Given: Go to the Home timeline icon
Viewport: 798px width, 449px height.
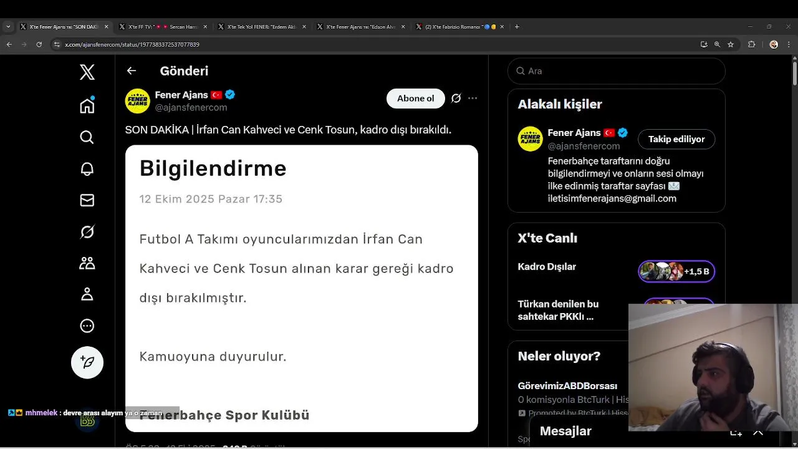Looking at the screenshot, I should point(87,105).
